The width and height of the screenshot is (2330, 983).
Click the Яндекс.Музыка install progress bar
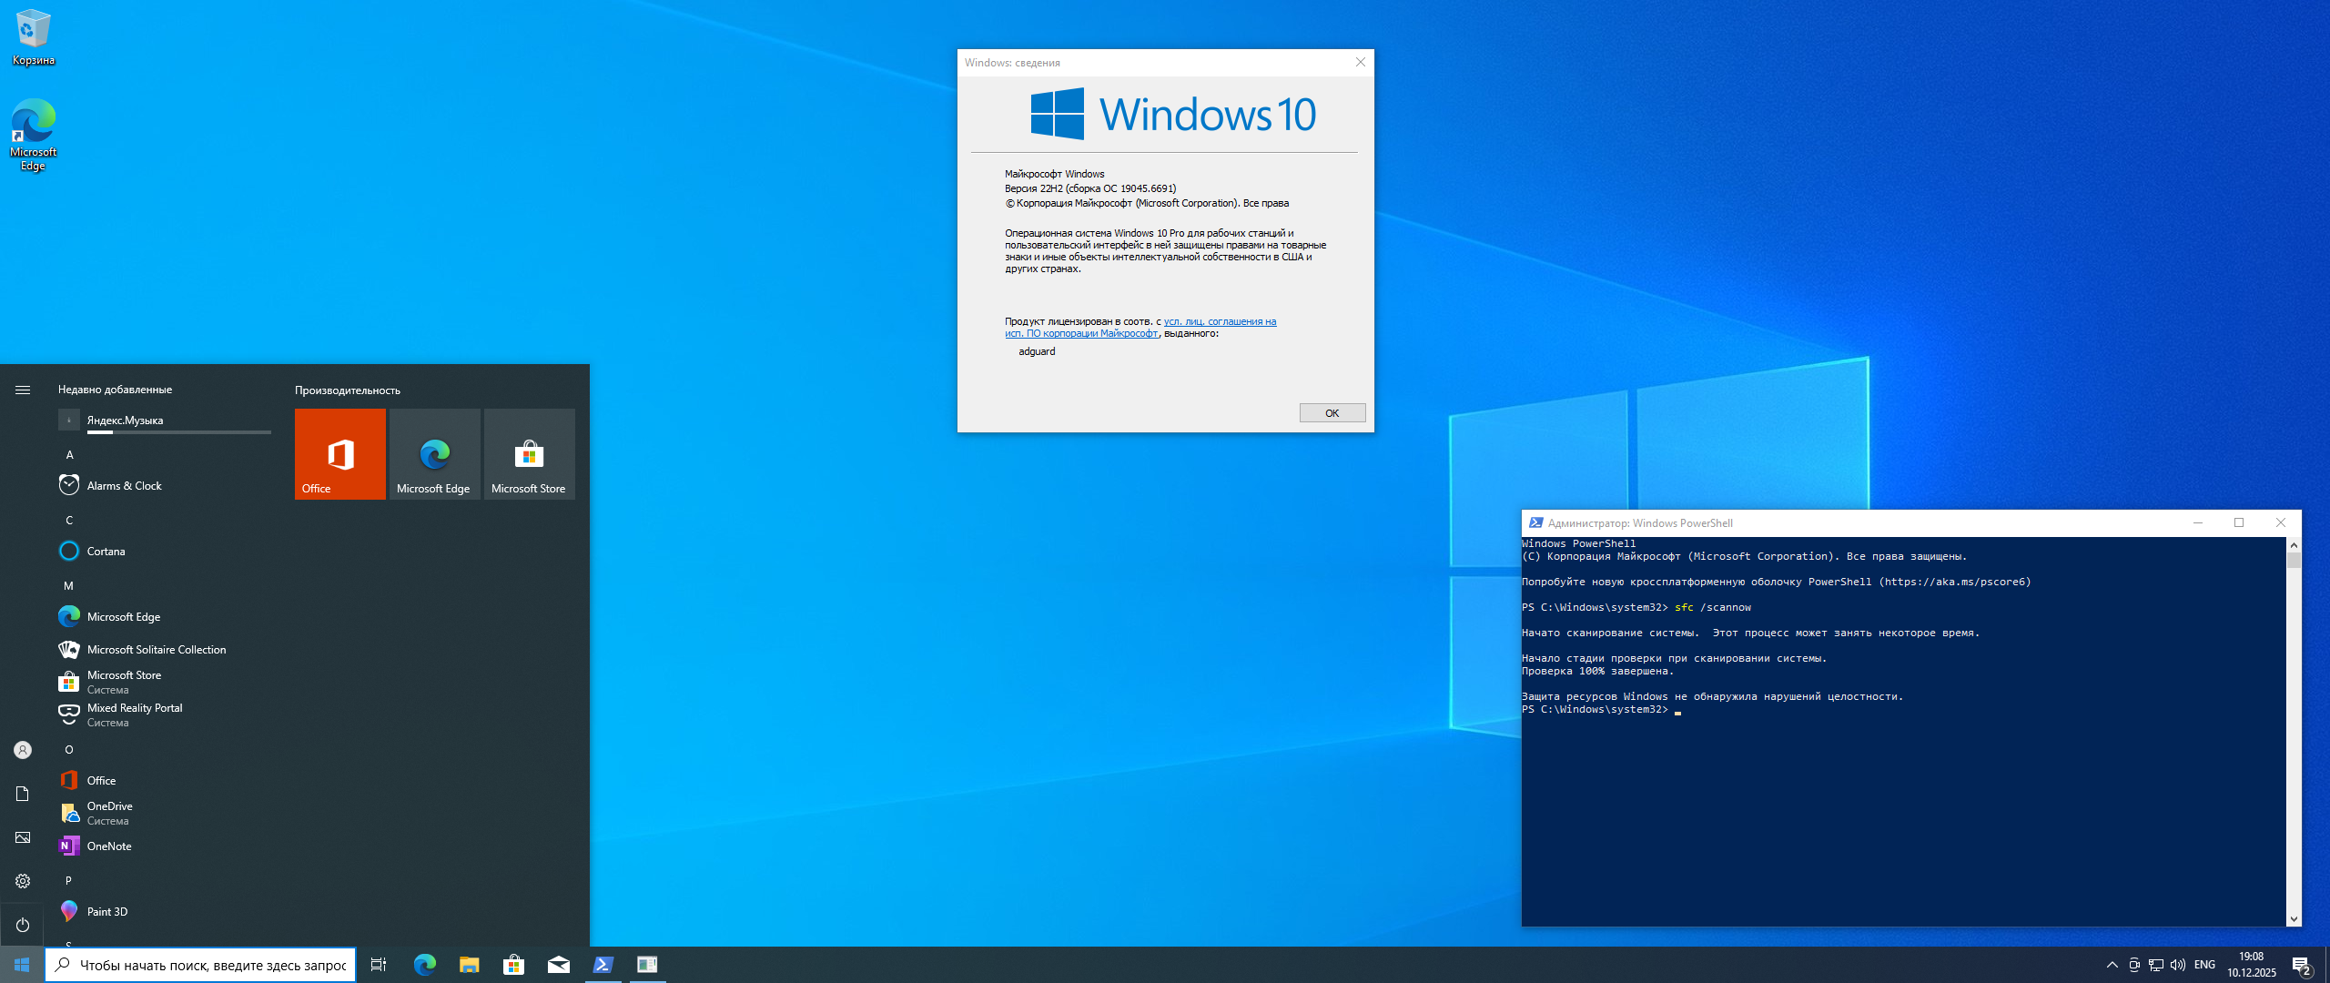pyautogui.click(x=178, y=432)
